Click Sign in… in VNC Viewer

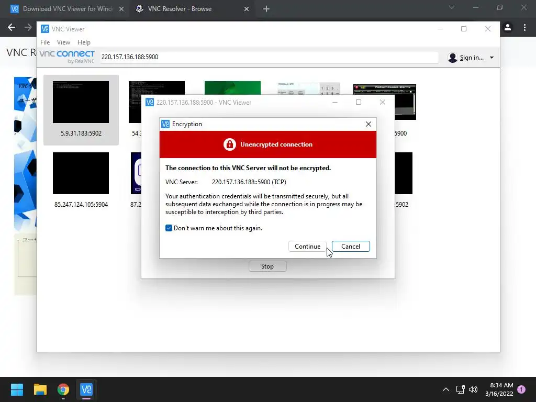pyautogui.click(x=472, y=58)
